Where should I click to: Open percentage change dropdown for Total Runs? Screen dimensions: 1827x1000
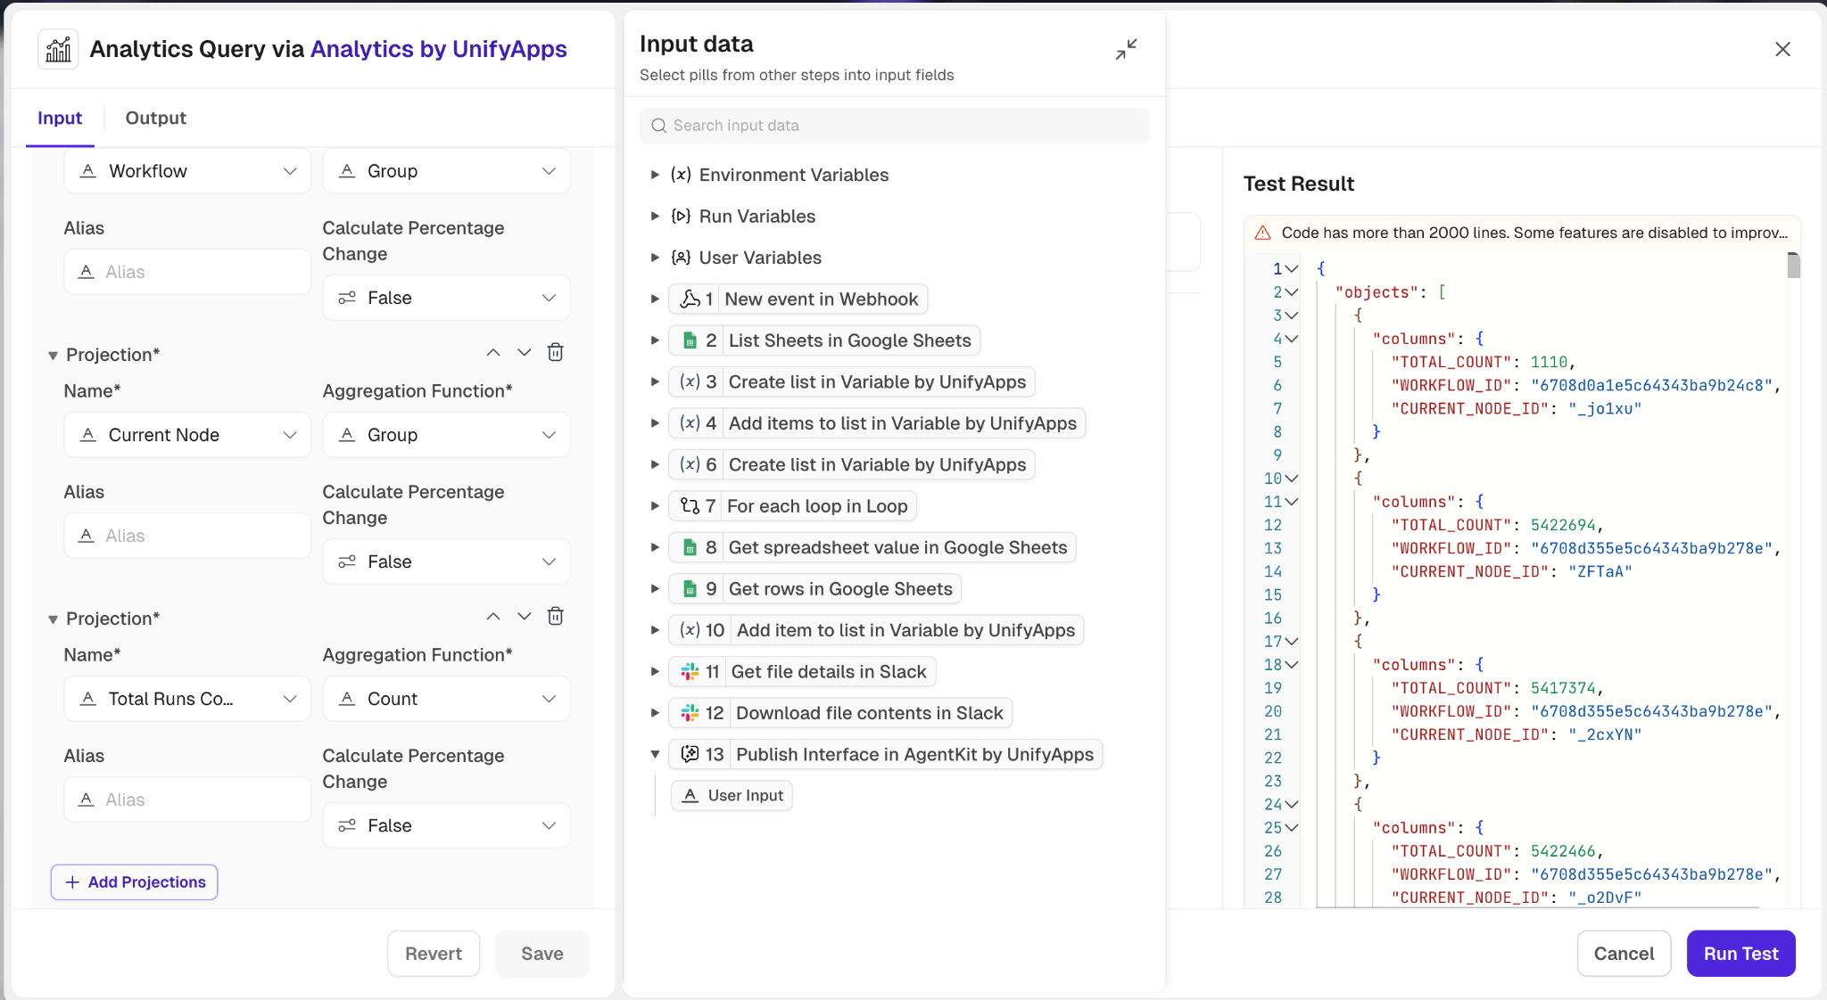tap(446, 825)
